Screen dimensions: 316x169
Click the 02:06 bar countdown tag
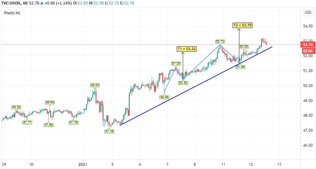point(307,50)
